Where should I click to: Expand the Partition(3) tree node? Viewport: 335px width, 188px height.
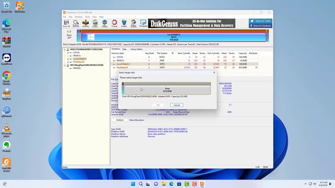68,62
